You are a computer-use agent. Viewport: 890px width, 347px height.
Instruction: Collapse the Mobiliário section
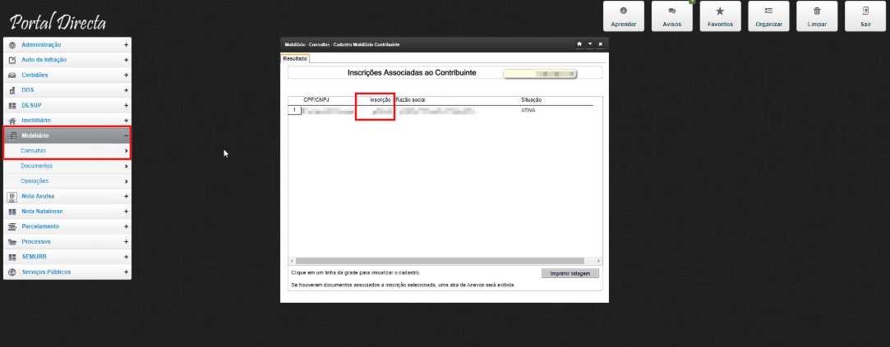point(126,135)
